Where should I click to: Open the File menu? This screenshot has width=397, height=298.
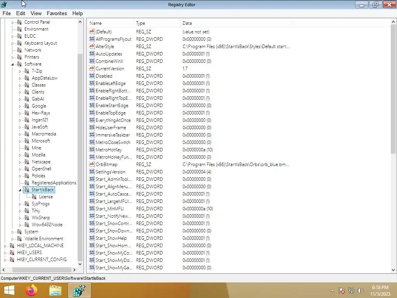(x=7, y=14)
